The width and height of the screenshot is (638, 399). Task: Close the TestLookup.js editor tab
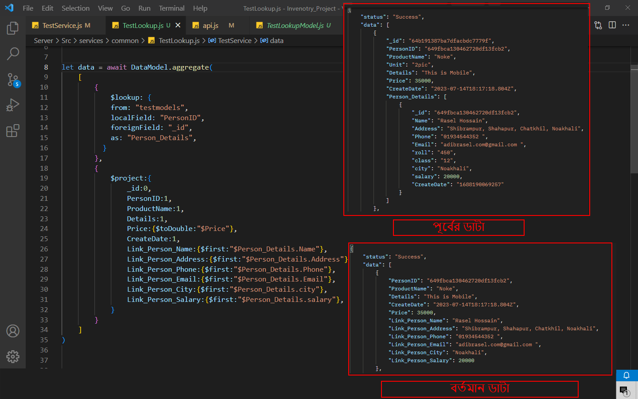point(178,25)
